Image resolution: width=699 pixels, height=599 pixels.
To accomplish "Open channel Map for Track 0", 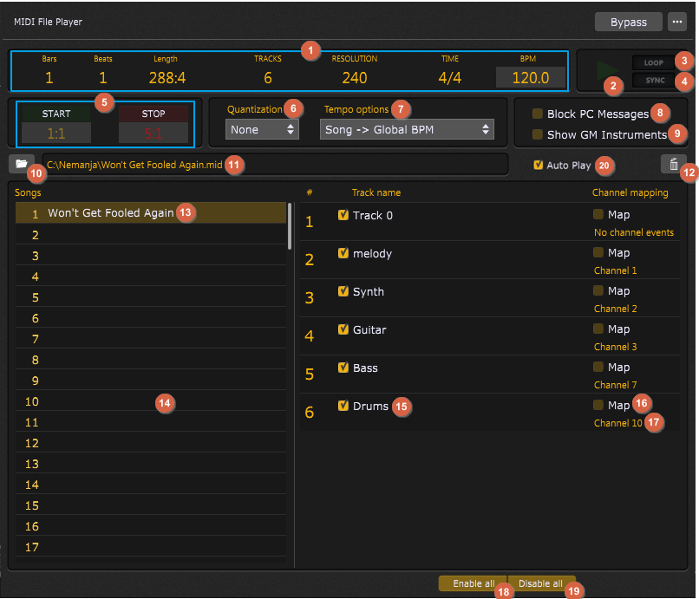I will (600, 214).
